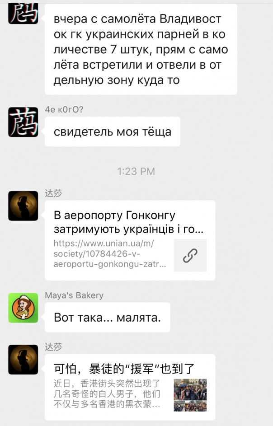
Task: Tap the partially visible avatar at the top
Action: pos(23,14)
